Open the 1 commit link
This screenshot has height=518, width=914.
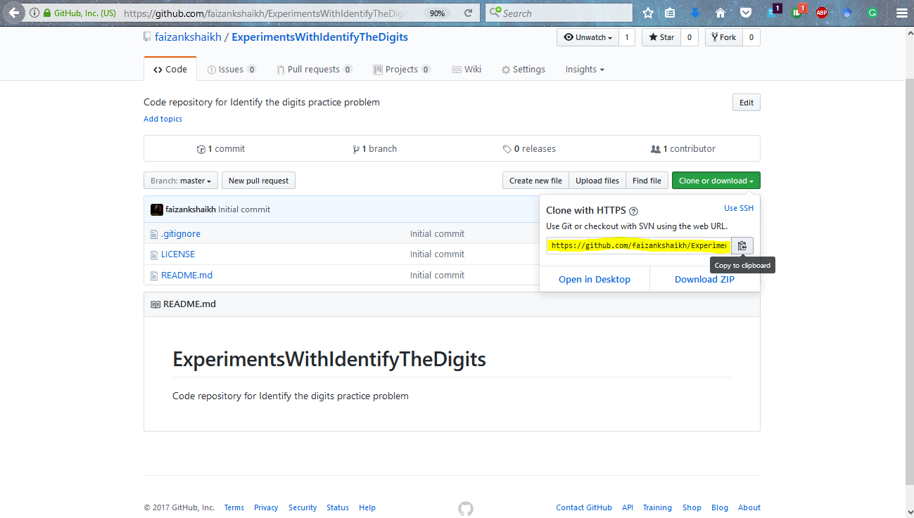(221, 149)
